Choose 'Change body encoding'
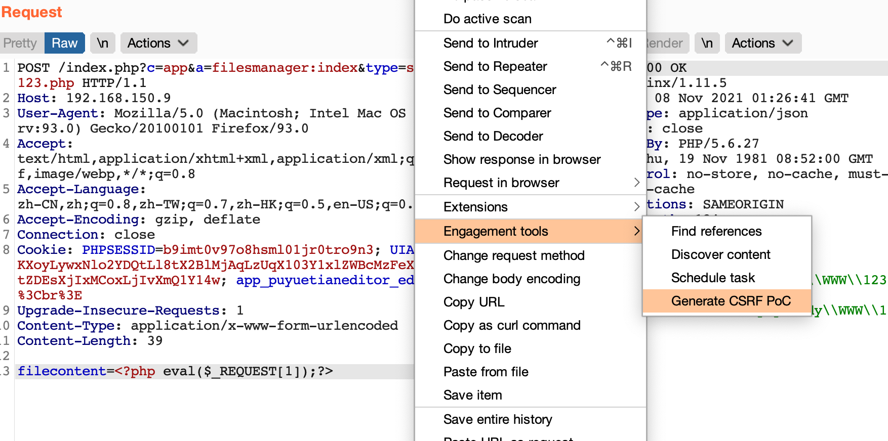 [530, 279]
